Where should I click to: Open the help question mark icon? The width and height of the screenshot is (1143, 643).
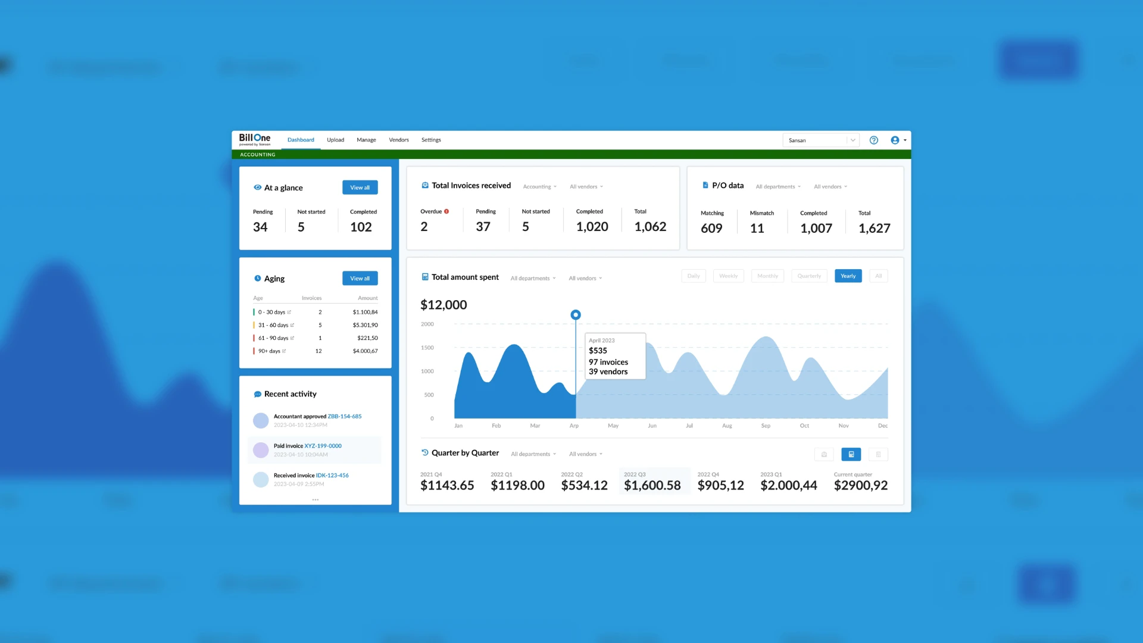873,141
